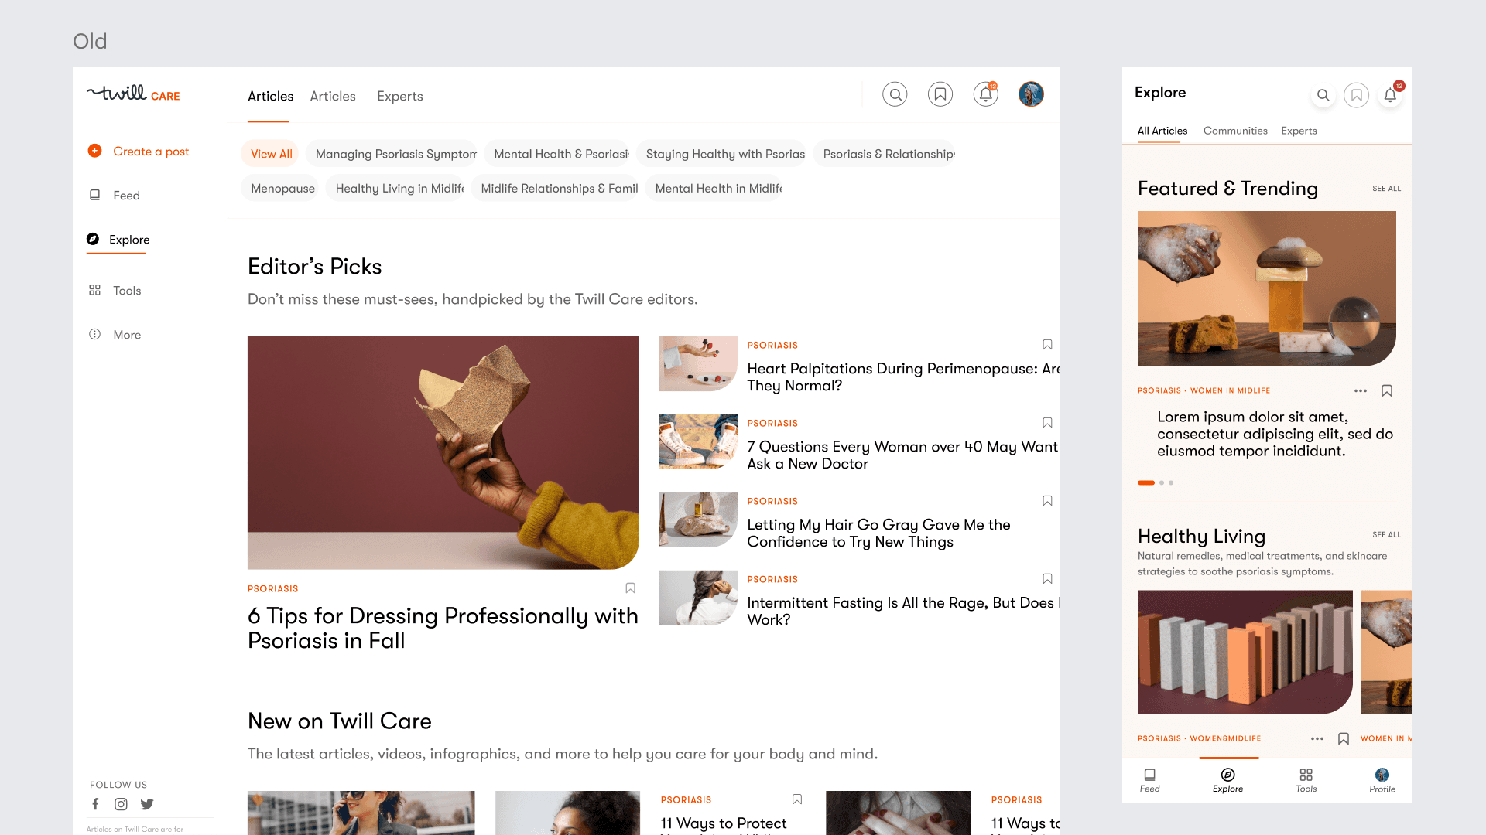Toggle bookmark on mobile featured Lorem ipsum card
The image size is (1486, 835).
pos(1387,391)
